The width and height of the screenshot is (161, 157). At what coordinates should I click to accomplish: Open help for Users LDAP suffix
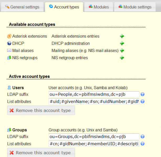(x=143, y=94)
